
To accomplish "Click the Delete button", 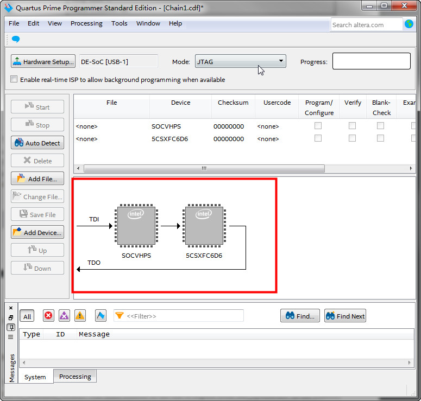I will tap(37, 161).
